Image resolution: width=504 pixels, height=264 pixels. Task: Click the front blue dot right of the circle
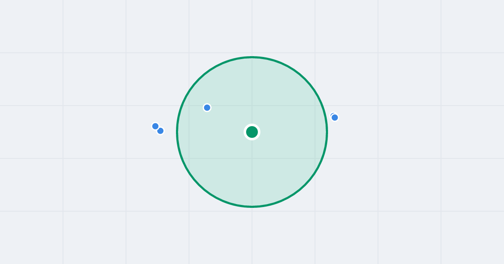pyautogui.click(x=335, y=117)
